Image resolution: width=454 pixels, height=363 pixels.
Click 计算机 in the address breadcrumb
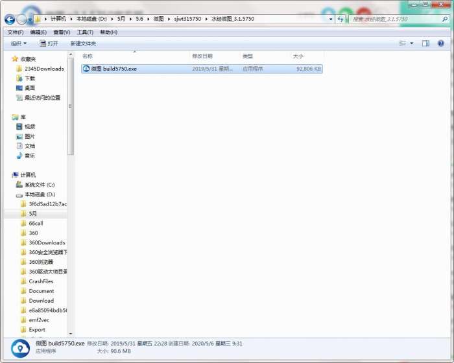tap(58, 19)
